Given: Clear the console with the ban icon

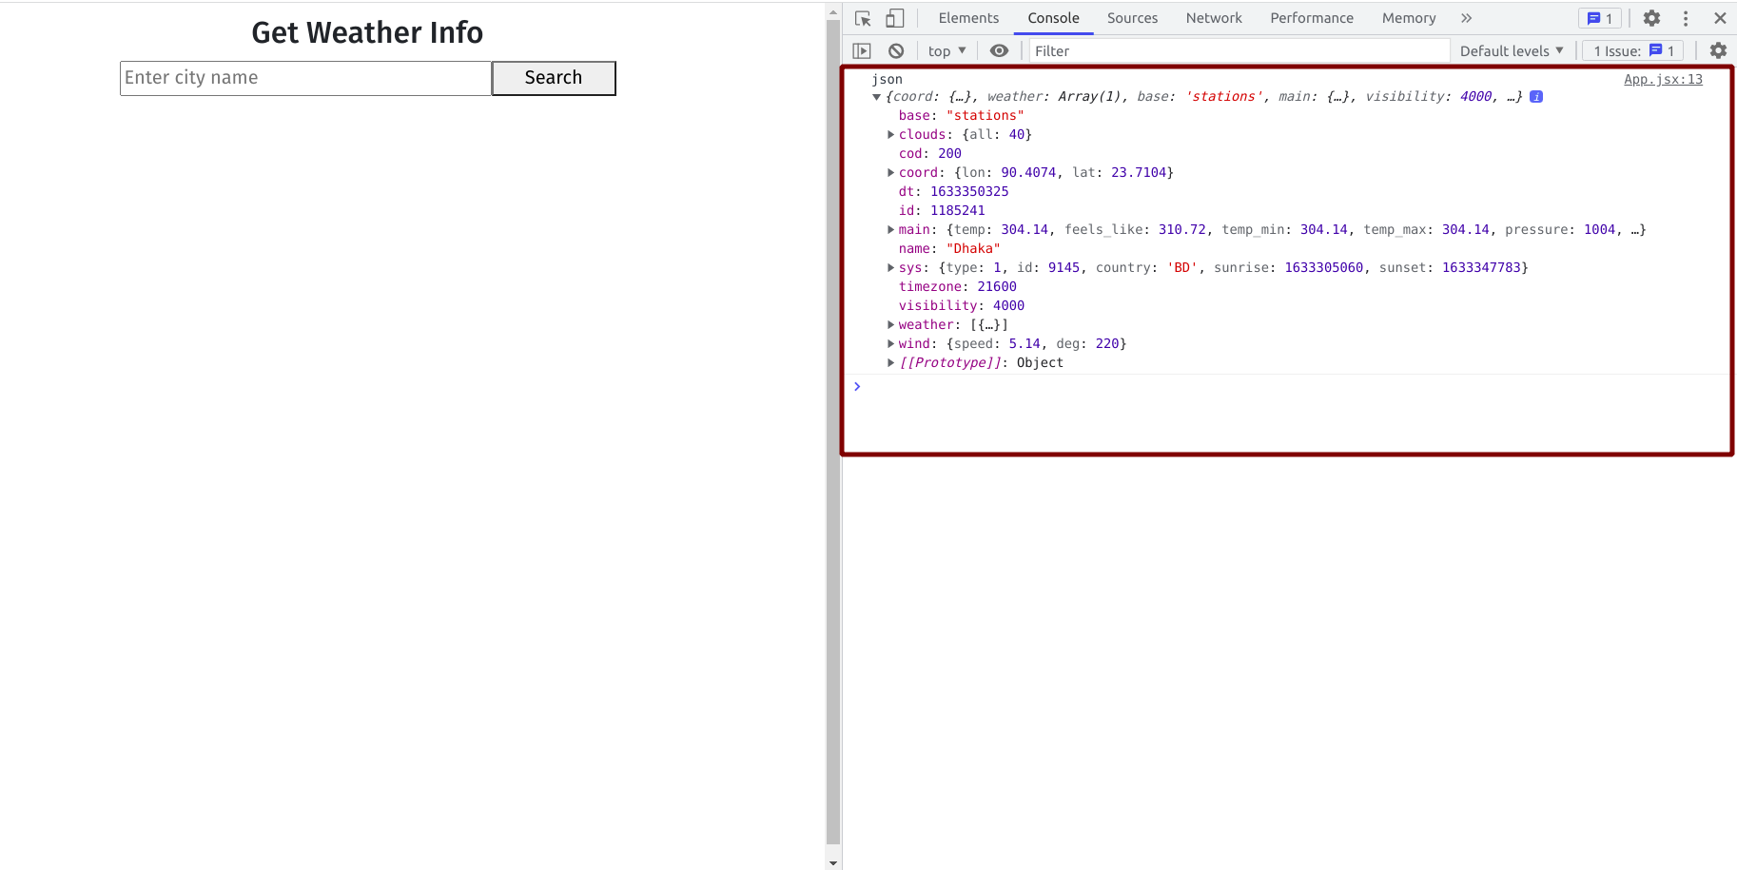Looking at the screenshot, I should click(x=896, y=50).
